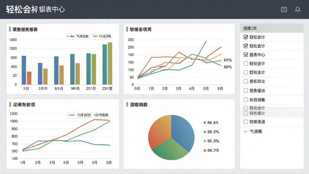Uncheck the 报表中心 checkbox
Viewport: 309px width, 174px height.
pos(246,55)
